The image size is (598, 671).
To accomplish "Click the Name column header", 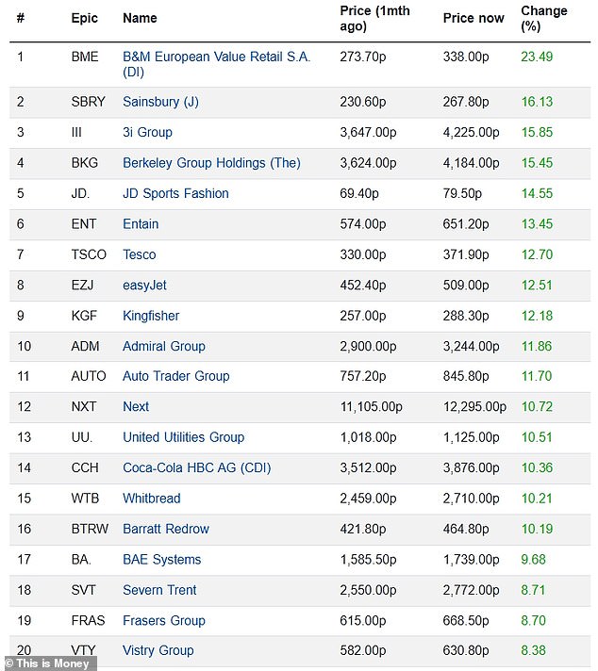I will click(140, 18).
